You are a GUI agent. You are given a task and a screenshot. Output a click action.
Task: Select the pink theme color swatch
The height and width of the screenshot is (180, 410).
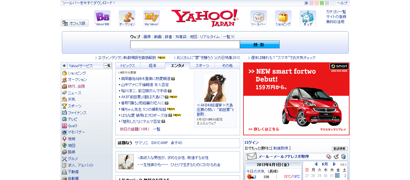click(x=312, y=3)
